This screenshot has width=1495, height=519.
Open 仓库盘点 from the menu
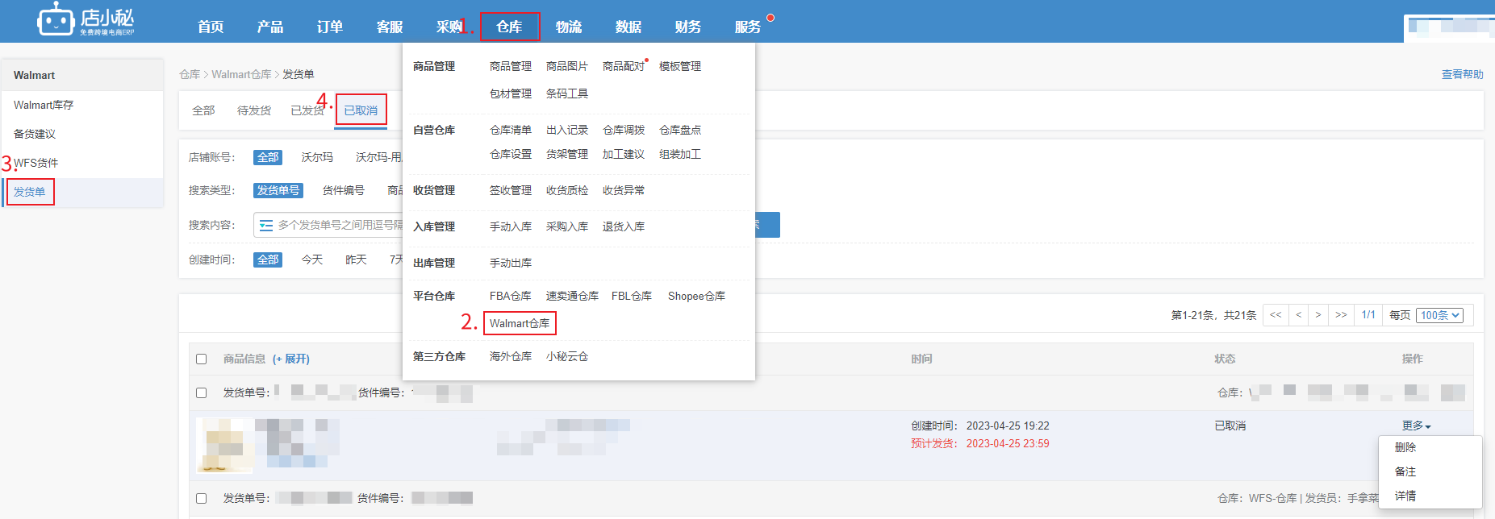coord(680,130)
